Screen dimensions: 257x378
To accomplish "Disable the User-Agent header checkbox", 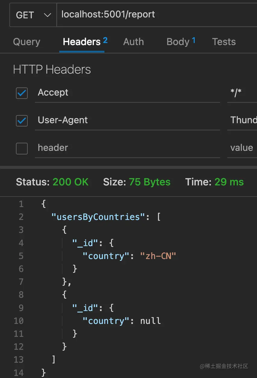I will [22, 121].
